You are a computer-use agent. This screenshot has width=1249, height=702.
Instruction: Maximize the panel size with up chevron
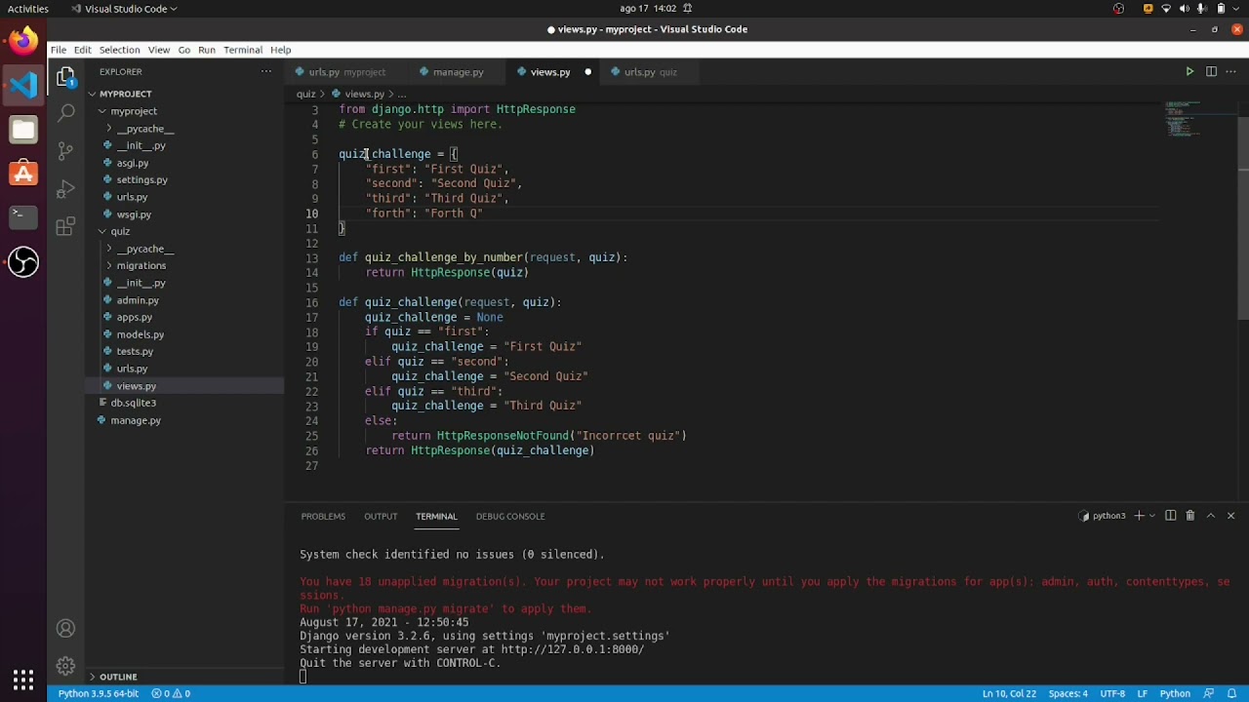(x=1211, y=516)
